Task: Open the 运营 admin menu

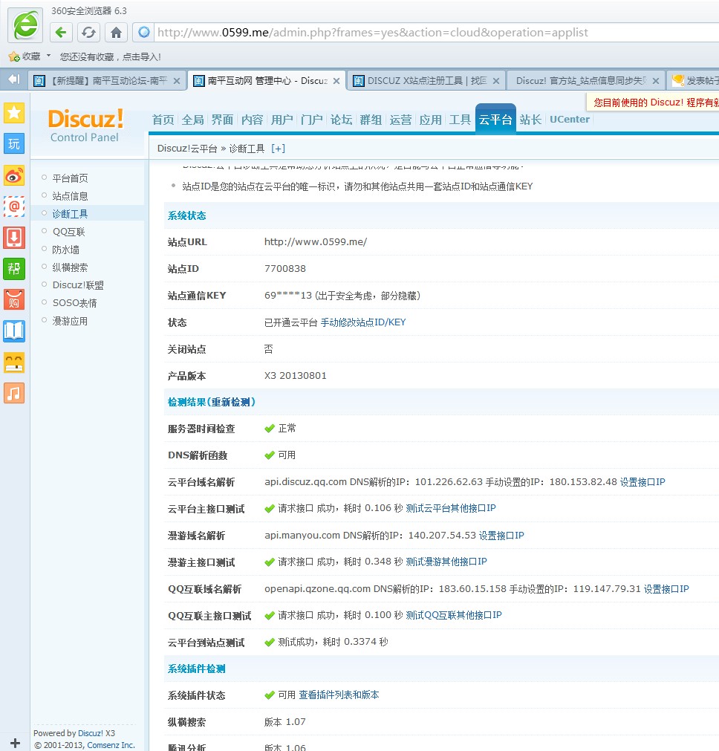Action: click(400, 120)
